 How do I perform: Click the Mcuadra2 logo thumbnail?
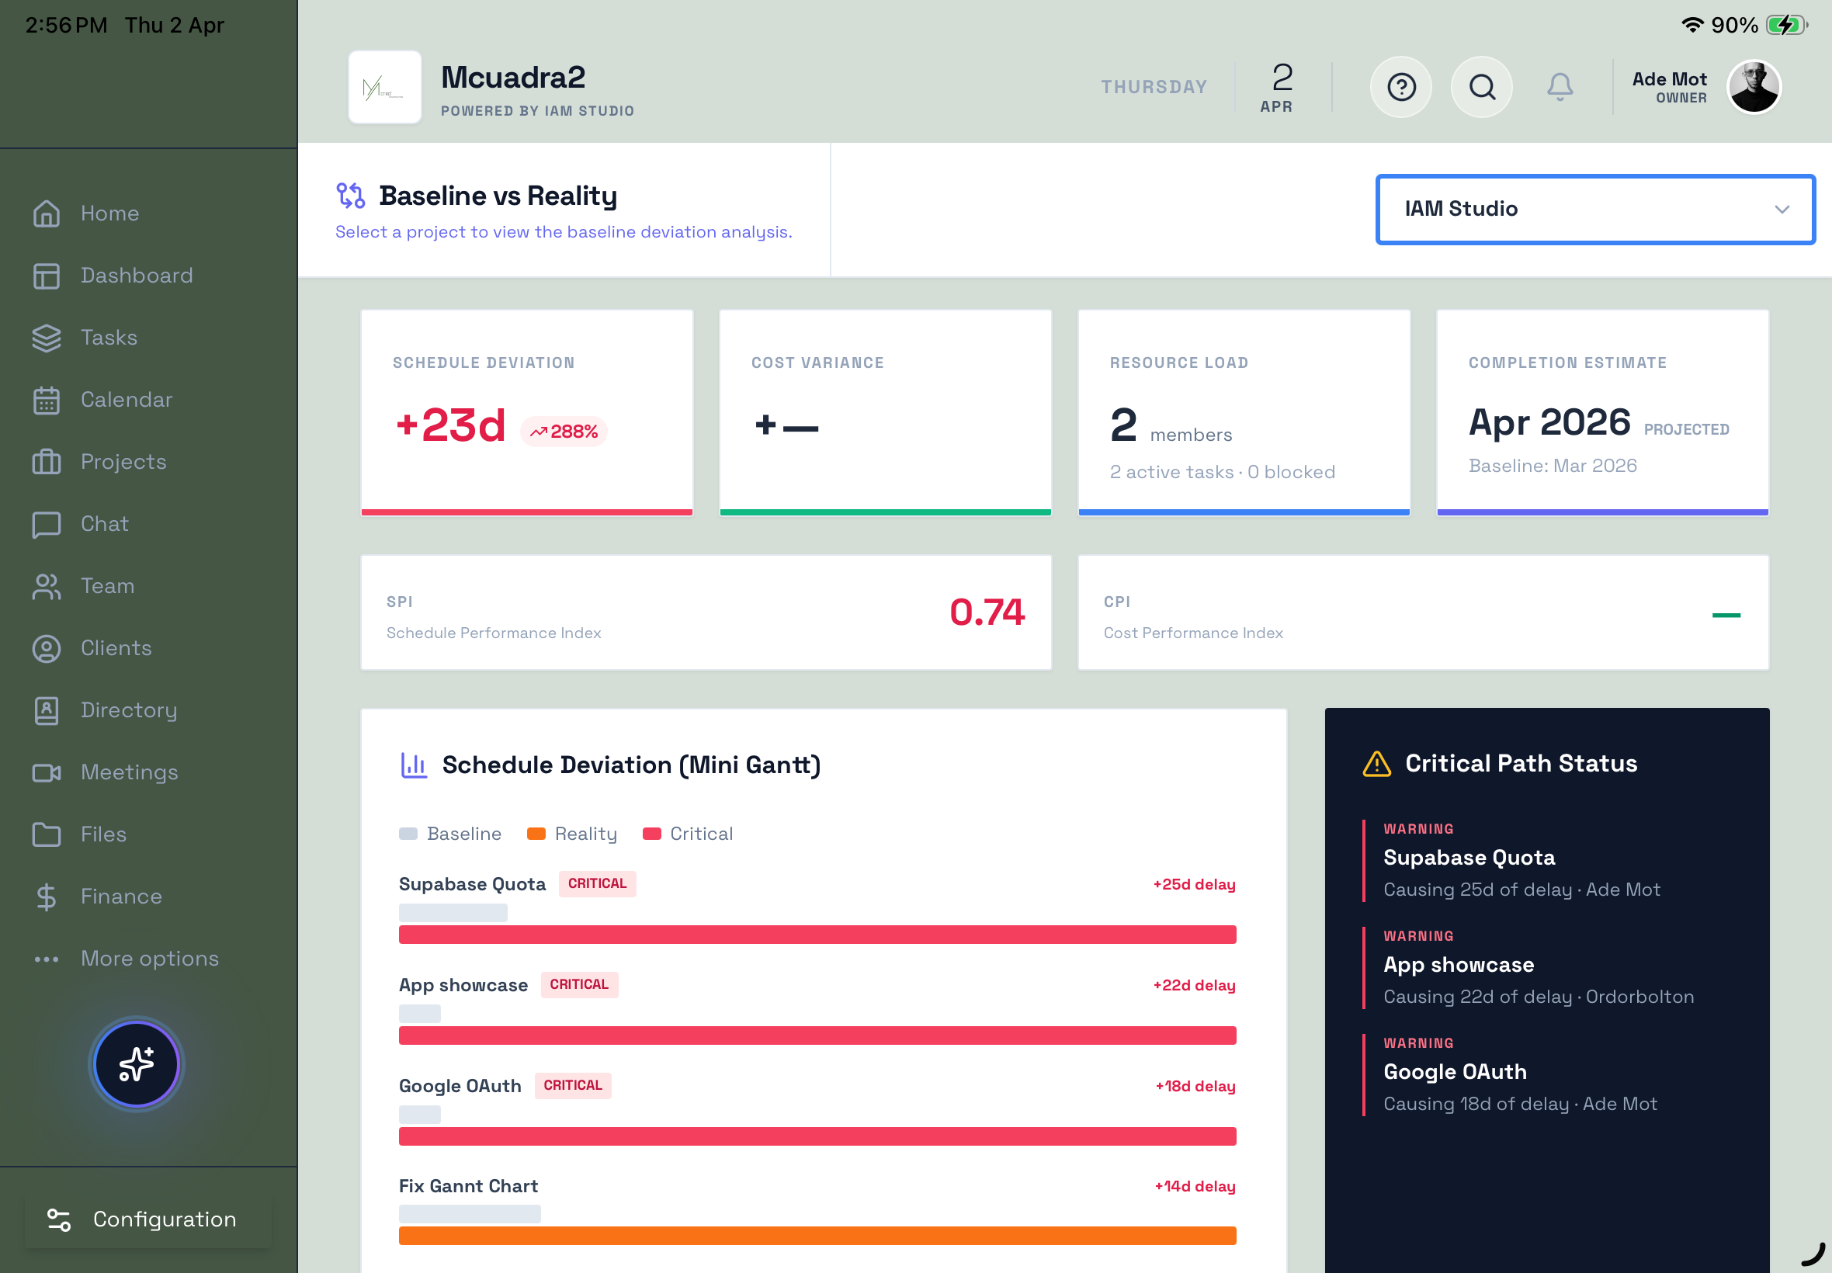(x=384, y=87)
